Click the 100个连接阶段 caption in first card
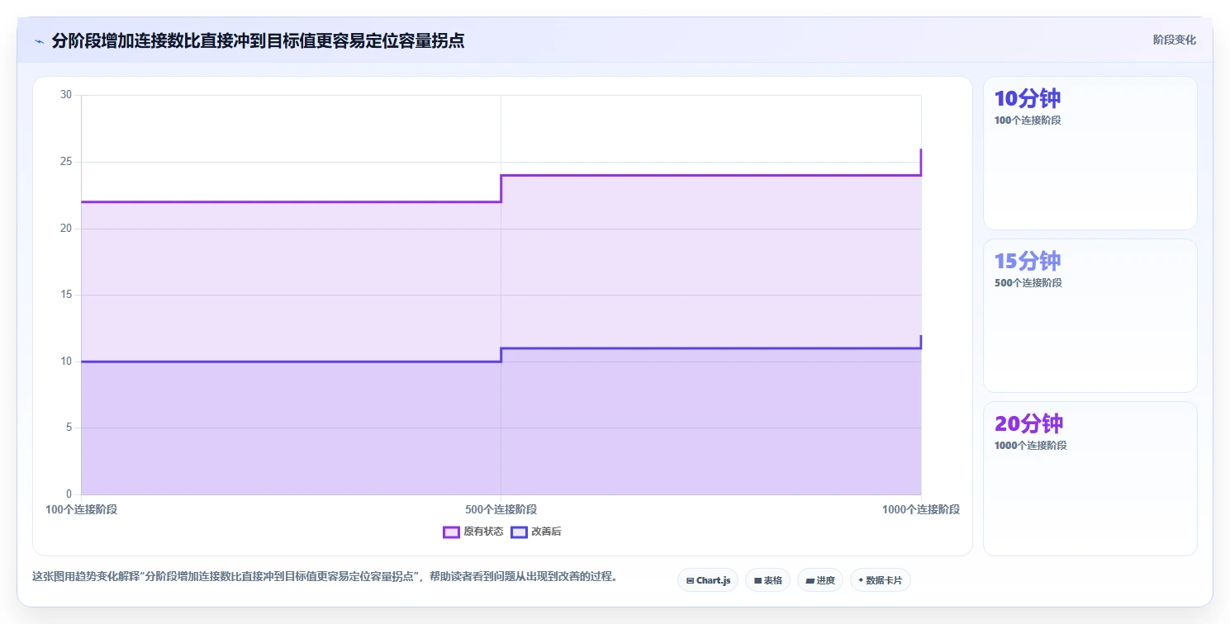Image resolution: width=1230 pixels, height=624 pixels. tap(1028, 121)
